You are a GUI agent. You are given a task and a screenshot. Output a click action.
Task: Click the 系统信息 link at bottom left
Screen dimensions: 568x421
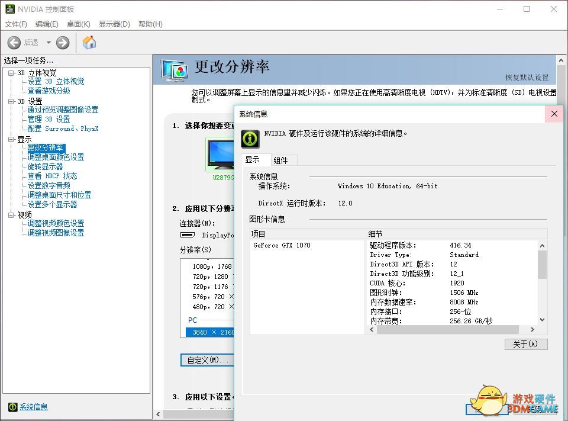tap(34, 407)
